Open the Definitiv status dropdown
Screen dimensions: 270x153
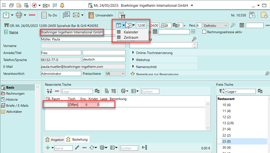pos(216,26)
